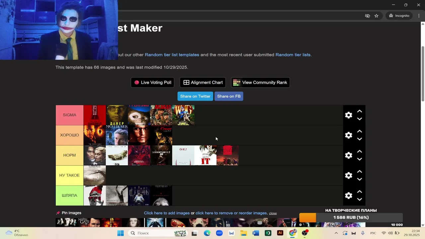Viewport: 425px width, 239px height.
Task: Open Microsoft Word from taskbar
Action: (256, 233)
